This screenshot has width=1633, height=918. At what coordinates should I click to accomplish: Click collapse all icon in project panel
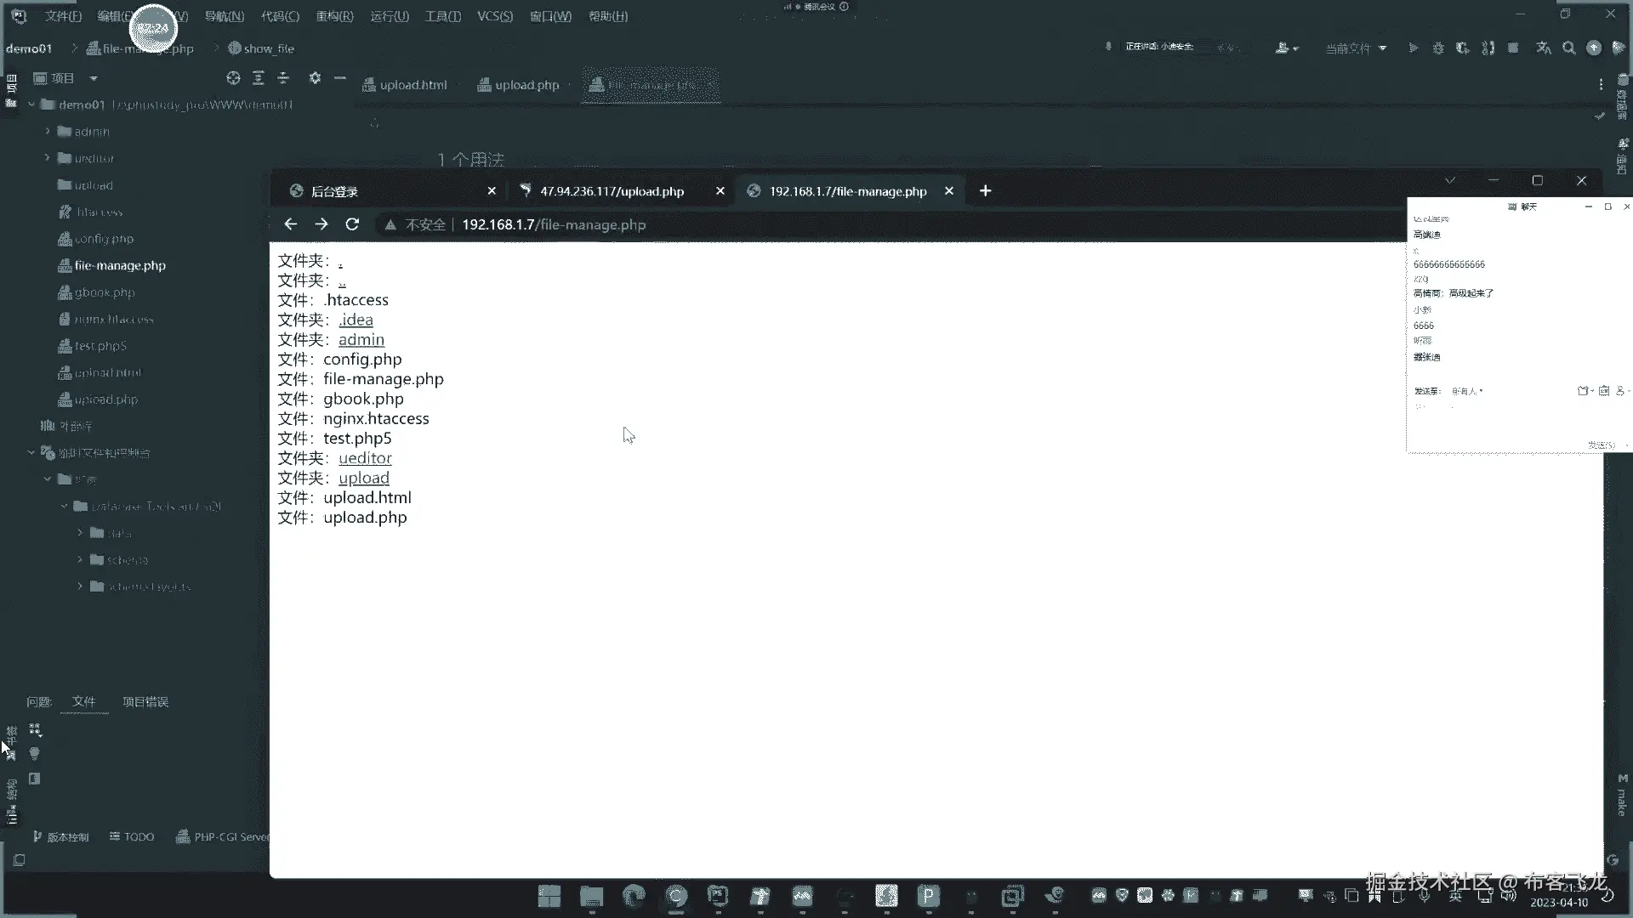[x=283, y=78]
